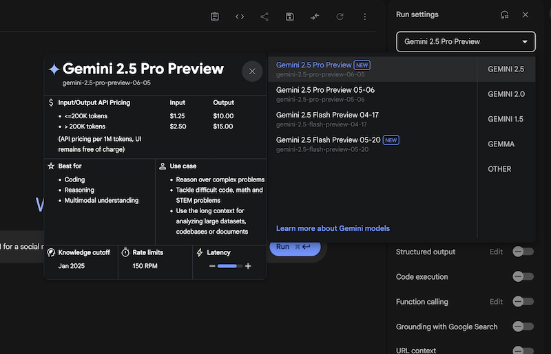The width and height of the screenshot is (551, 354).
Task: Click the model dropdown arrow
Action: (x=525, y=42)
